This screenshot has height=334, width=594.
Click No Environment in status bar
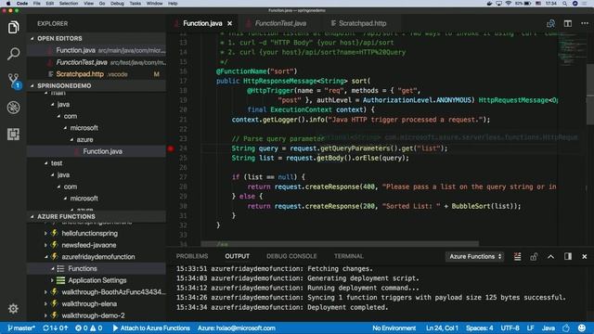(x=394, y=328)
